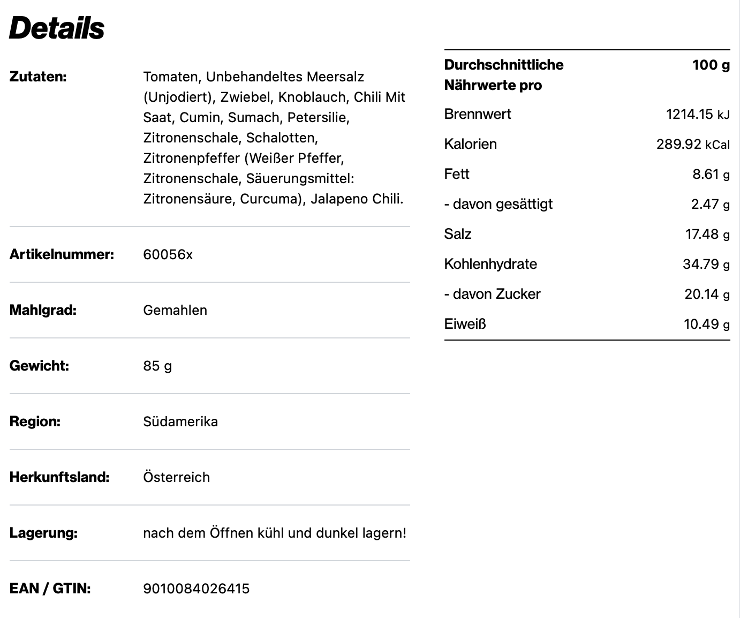Click the davon Zucker value 20.14 g
Image resolution: width=740 pixels, height=618 pixels.
coord(707,294)
